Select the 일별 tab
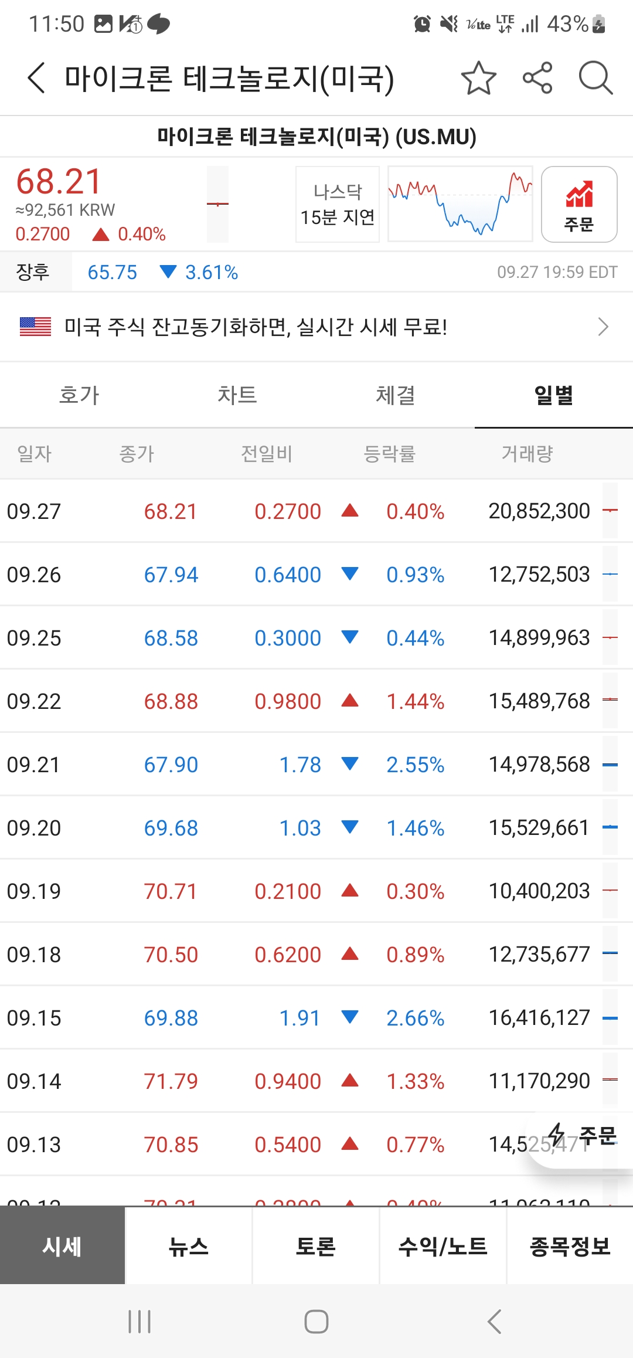The width and height of the screenshot is (633, 1358). [554, 395]
